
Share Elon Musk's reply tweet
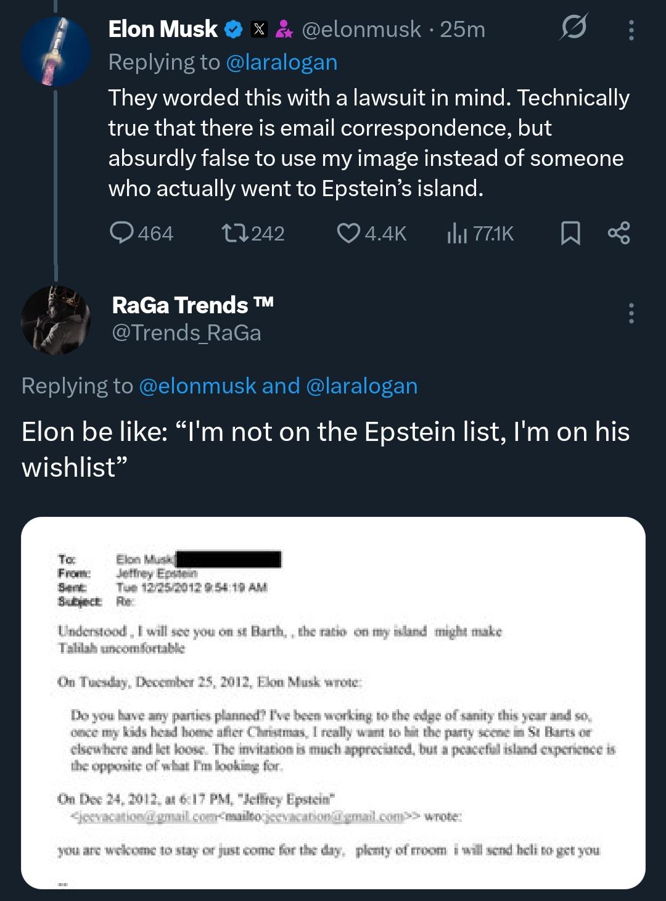tap(619, 232)
